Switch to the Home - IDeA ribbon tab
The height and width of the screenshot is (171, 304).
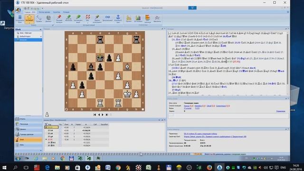[x=30, y=12]
